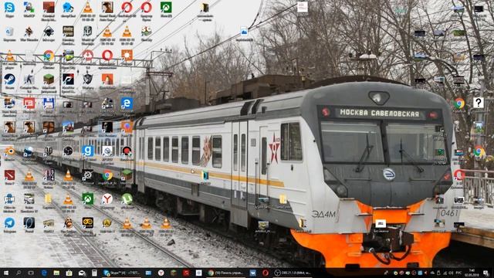Select the orange sun desktop icon
This screenshot has width=494, height=278.
pos(127,55)
